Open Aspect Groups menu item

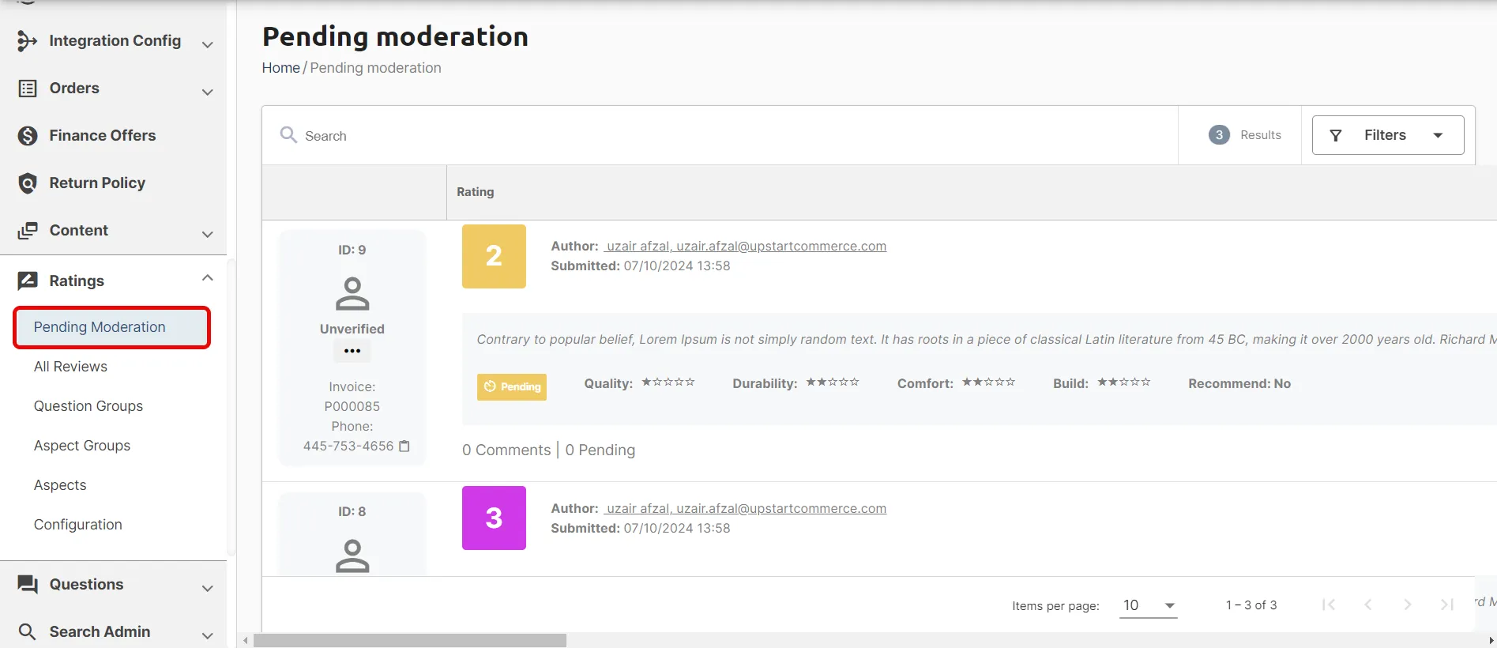point(82,446)
